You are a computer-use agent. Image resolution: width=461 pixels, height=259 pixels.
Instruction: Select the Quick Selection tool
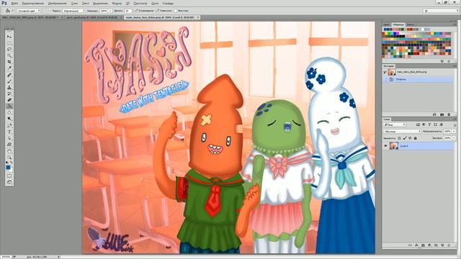tap(9, 56)
